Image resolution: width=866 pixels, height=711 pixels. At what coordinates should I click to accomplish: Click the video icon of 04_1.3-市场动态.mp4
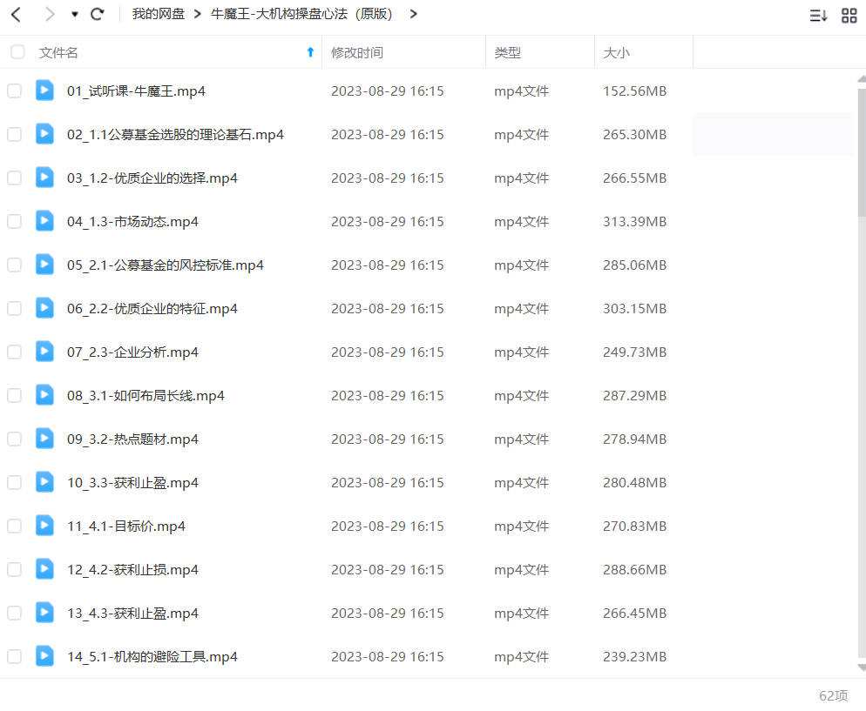(x=44, y=221)
